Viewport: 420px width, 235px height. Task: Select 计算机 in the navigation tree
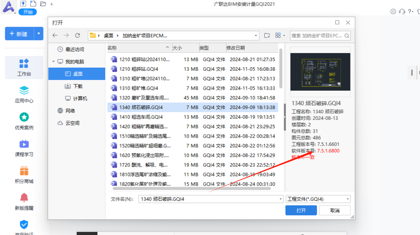(77, 98)
